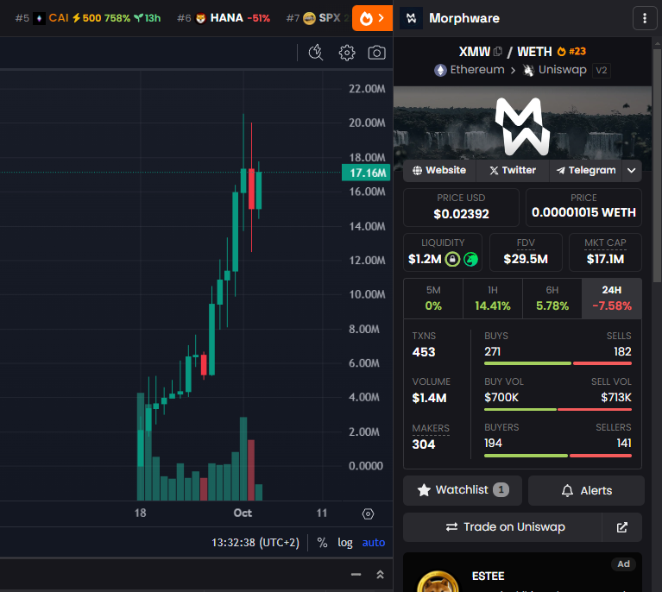Open the Morphware Website link
Image resolution: width=662 pixels, height=592 pixels.
coord(439,170)
